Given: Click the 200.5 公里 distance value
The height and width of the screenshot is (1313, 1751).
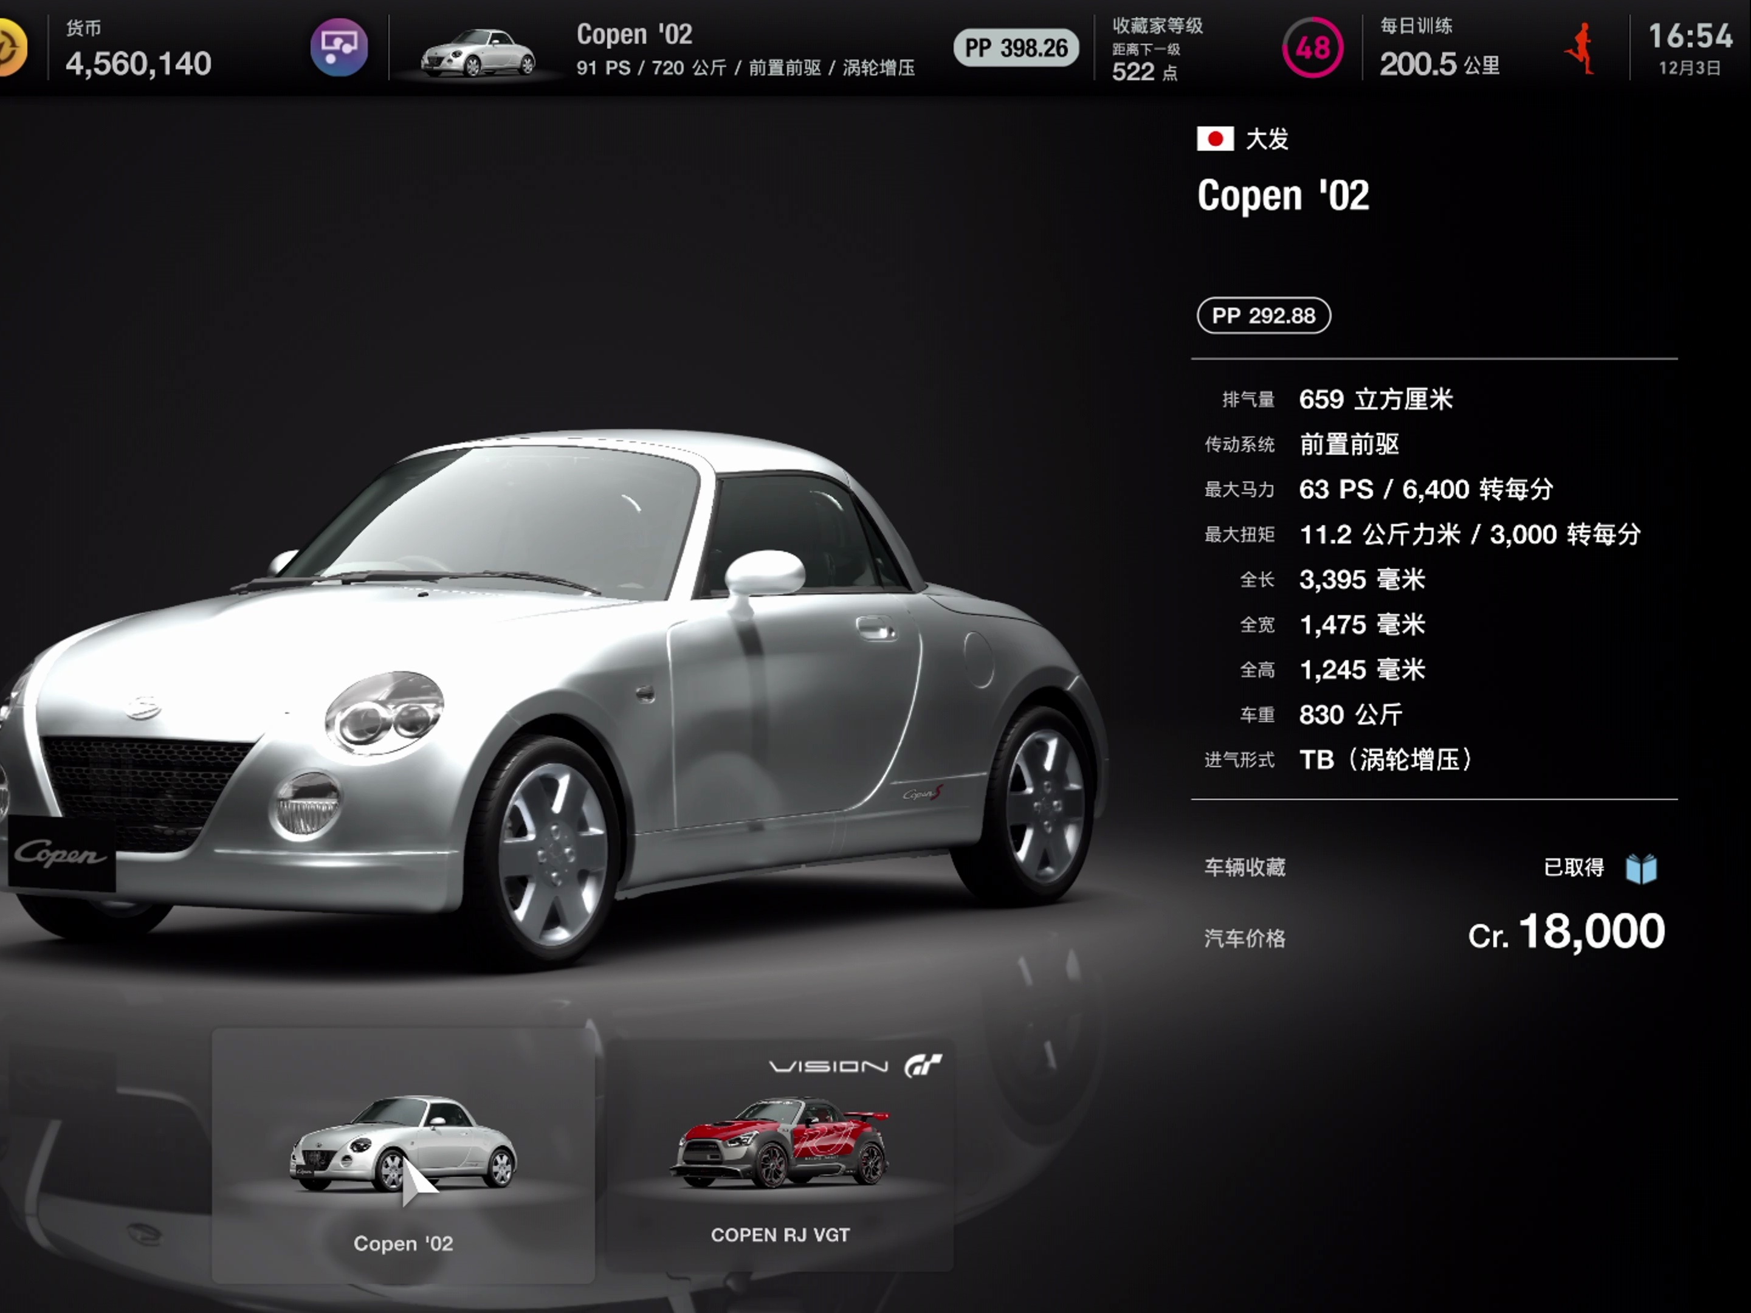Looking at the screenshot, I should (x=1439, y=64).
